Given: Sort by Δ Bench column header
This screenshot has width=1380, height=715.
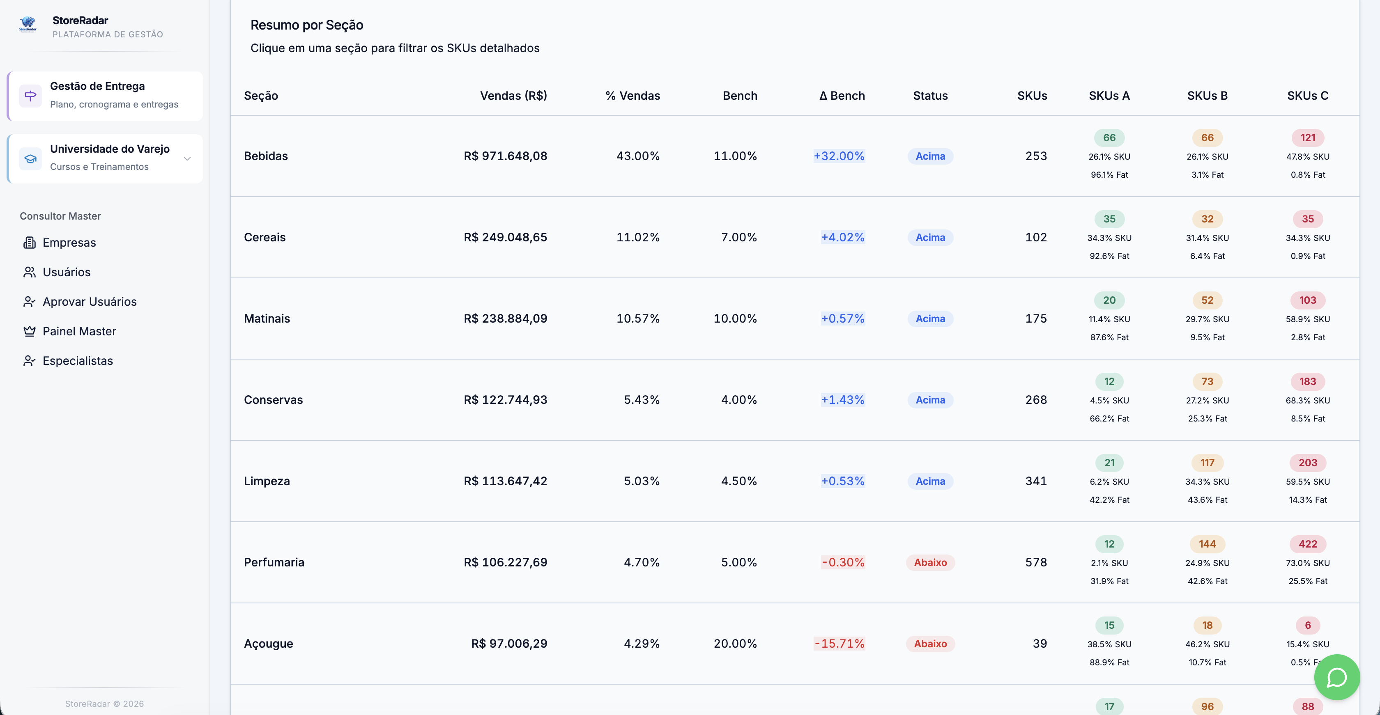Looking at the screenshot, I should click(842, 96).
